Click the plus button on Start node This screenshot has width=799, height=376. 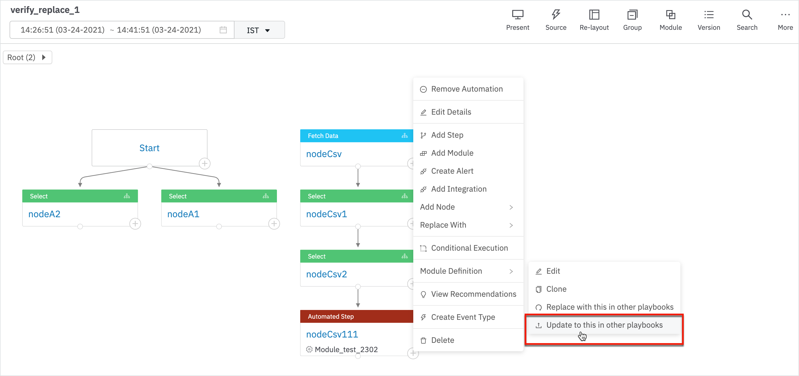point(205,163)
